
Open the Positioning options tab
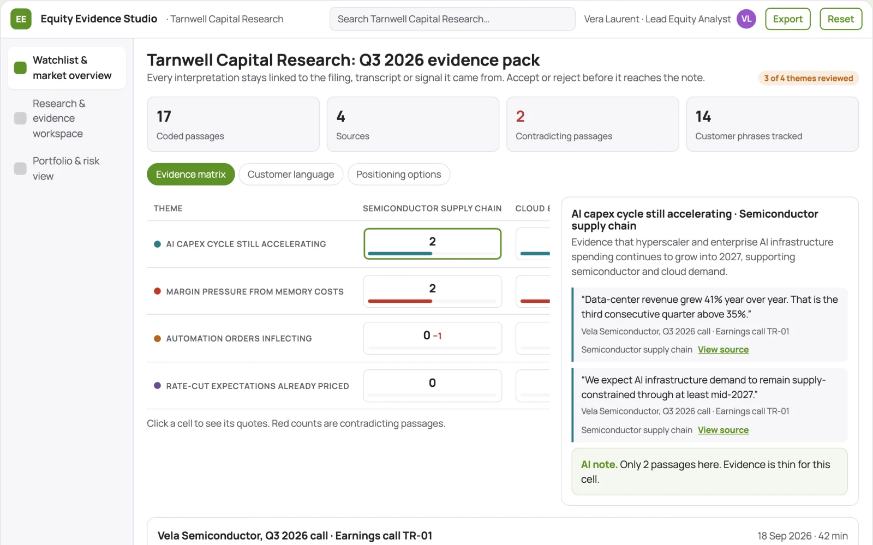click(x=399, y=175)
